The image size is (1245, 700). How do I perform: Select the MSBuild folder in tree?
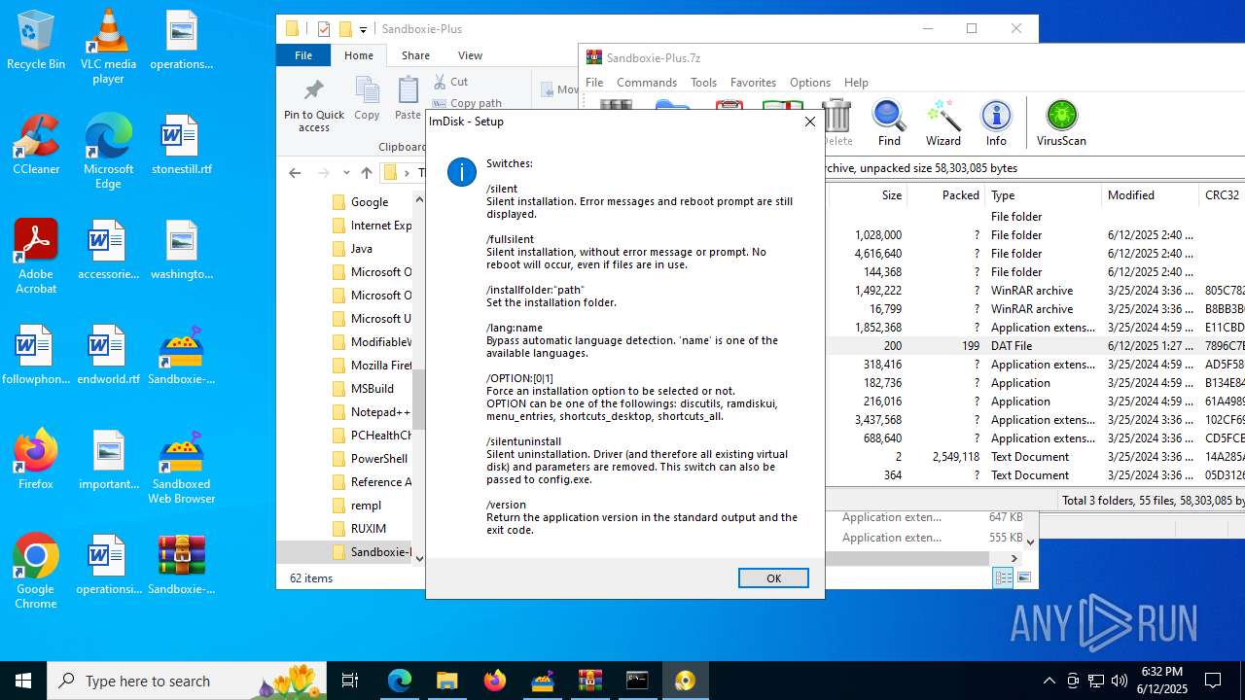tap(371, 389)
